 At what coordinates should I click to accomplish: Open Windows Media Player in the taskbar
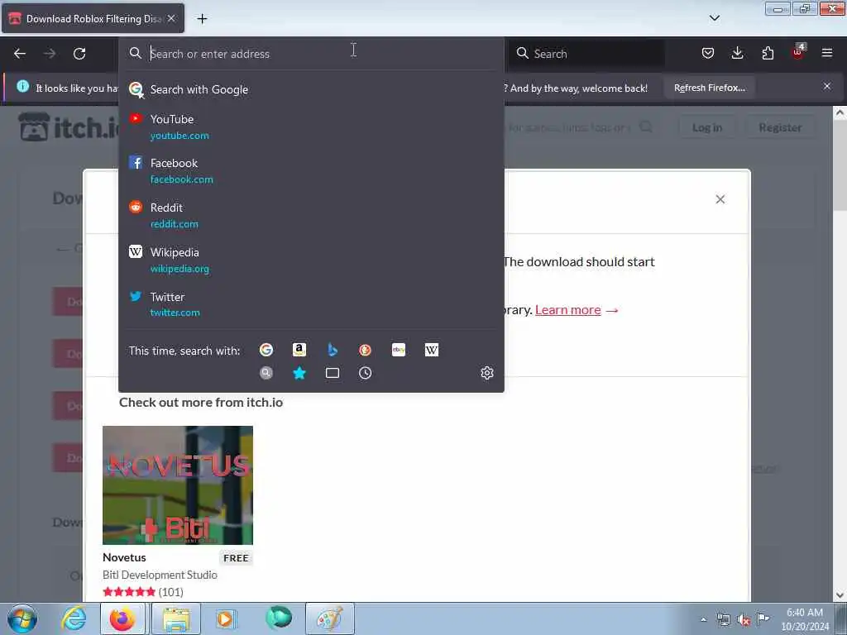225,618
